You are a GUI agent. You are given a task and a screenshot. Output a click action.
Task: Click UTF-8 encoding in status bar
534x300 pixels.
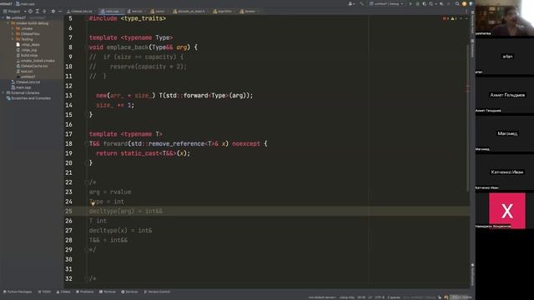tap(380, 297)
